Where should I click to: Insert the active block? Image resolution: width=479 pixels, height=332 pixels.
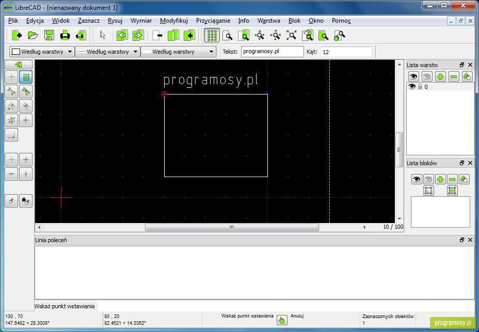452,191
